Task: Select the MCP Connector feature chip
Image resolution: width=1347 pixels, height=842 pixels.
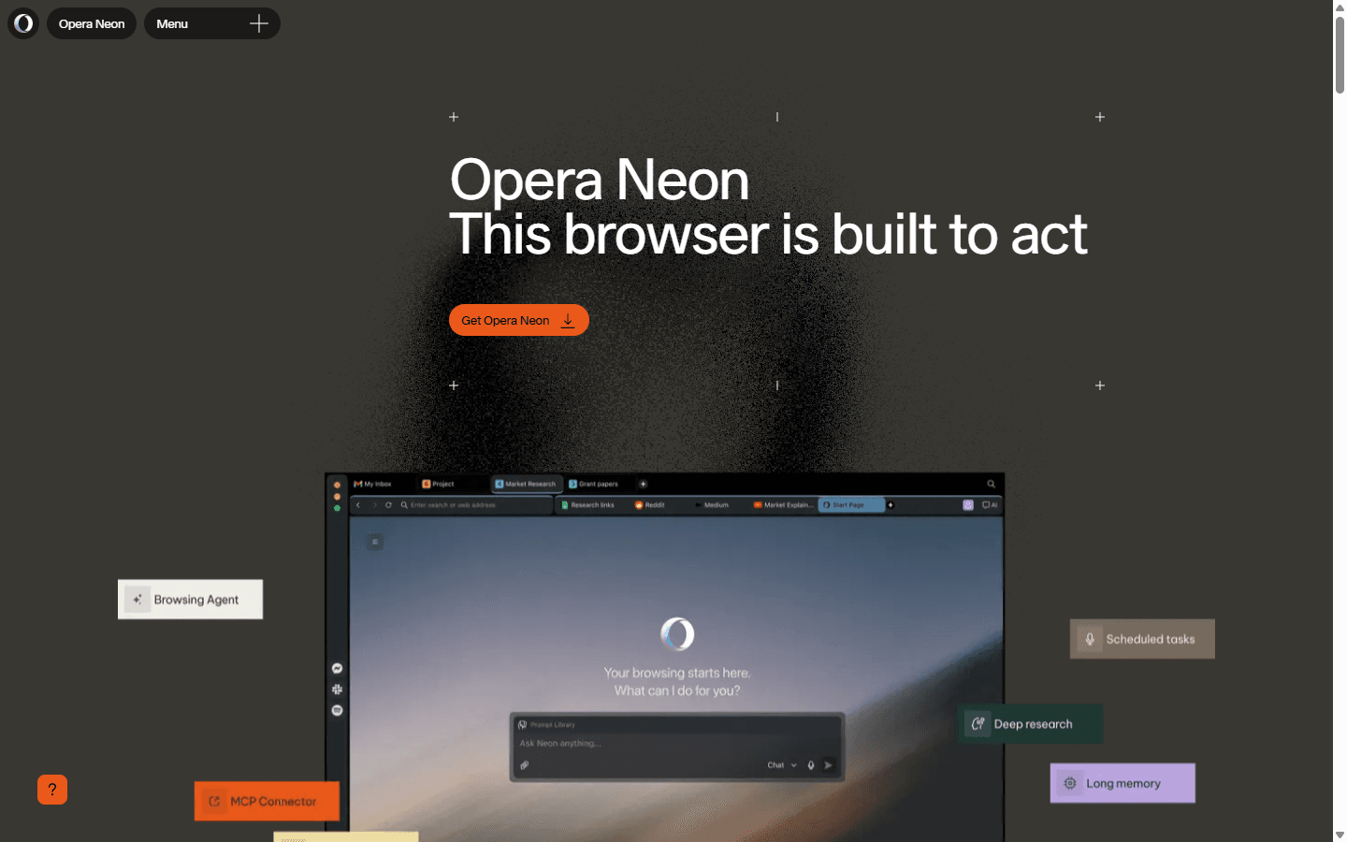Action: pos(267,802)
